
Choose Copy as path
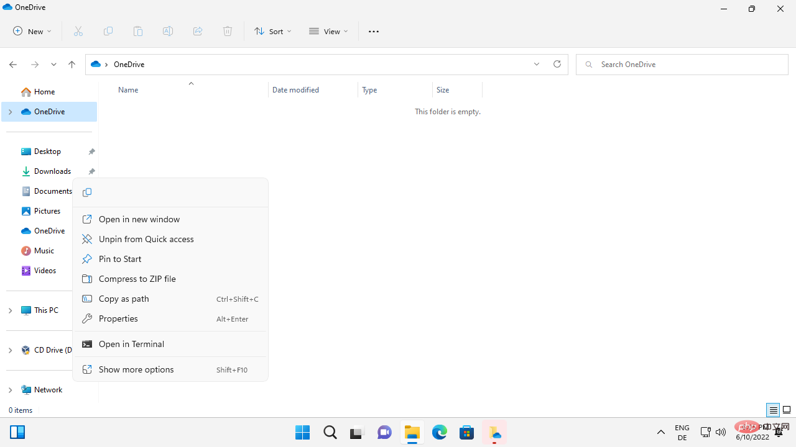[x=170, y=299]
